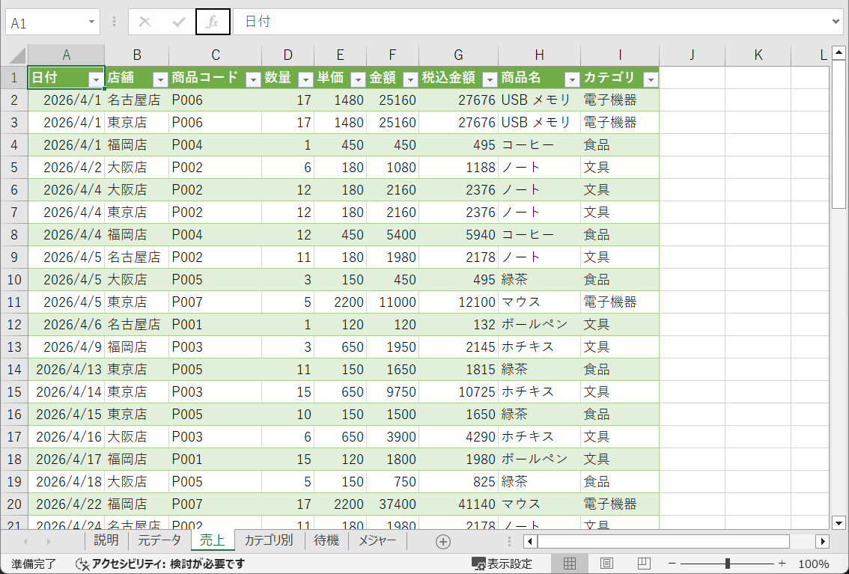Open accessibility checker status item
The height and width of the screenshot is (574, 849).
pos(160,564)
